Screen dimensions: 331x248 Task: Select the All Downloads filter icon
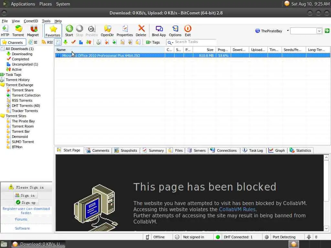click(x=58, y=42)
